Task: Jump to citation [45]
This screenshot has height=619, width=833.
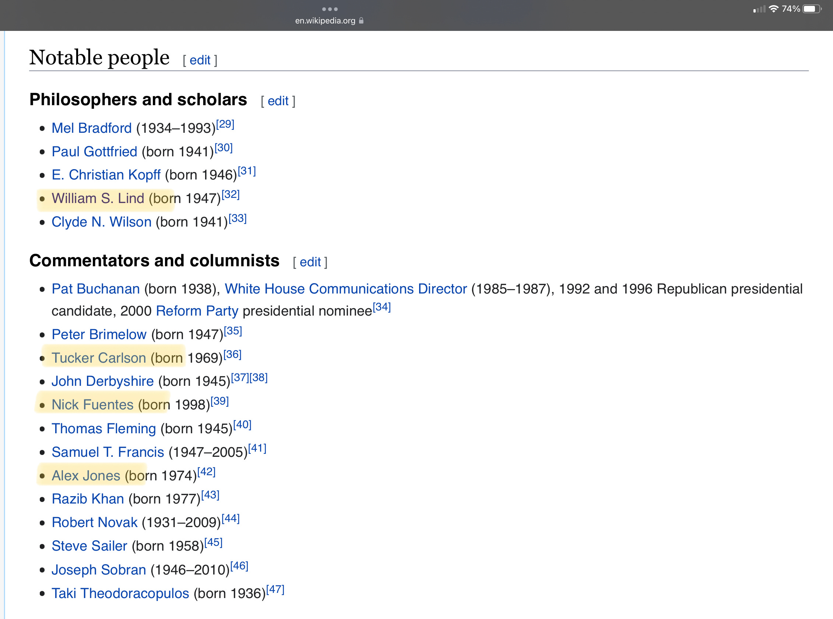Action: (x=214, y=542)
